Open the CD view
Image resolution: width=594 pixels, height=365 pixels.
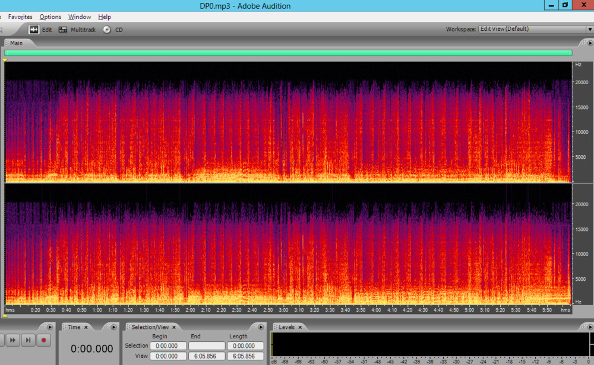click(x=113, y=30)
